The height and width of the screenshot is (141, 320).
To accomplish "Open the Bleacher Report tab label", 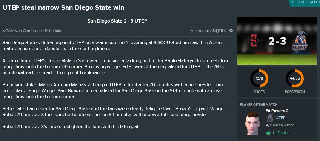I will (x=306, y=2).
